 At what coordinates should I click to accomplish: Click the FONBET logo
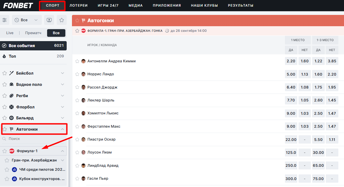pos(18,6)
